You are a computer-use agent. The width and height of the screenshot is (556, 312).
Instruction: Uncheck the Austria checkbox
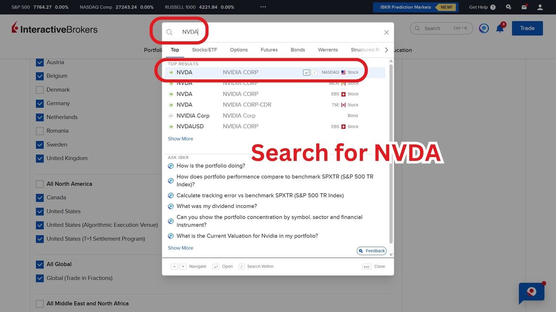click(40, 62)
